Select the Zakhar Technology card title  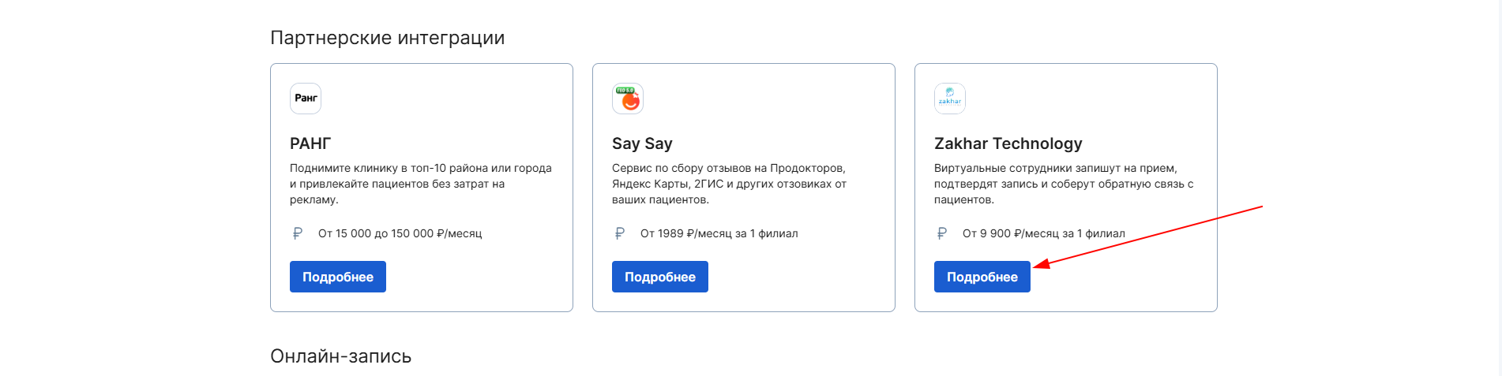click(x=1008, y=143)
